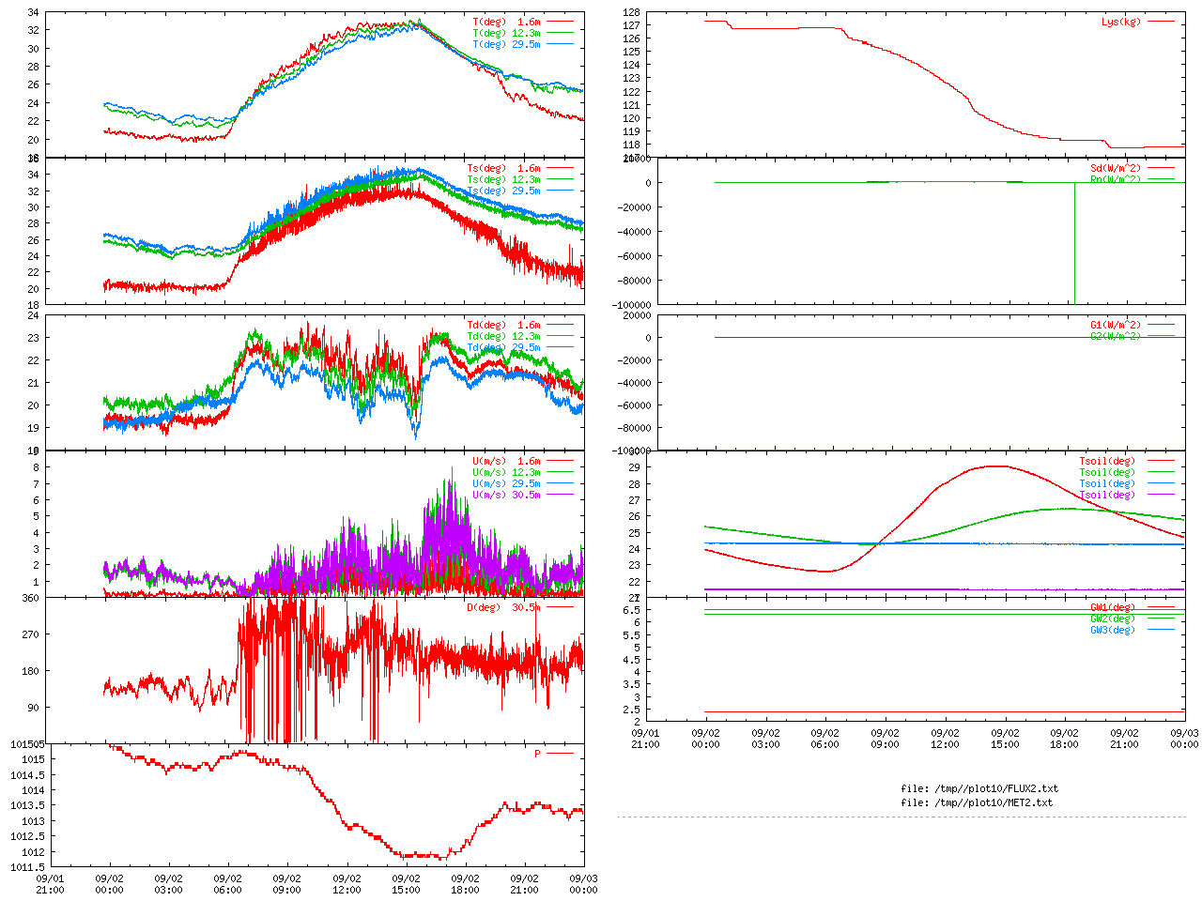Select the Ts(deg) 12.3m legend entry
This screenshot has width=1202, height=901.
[x=503, y=179]
